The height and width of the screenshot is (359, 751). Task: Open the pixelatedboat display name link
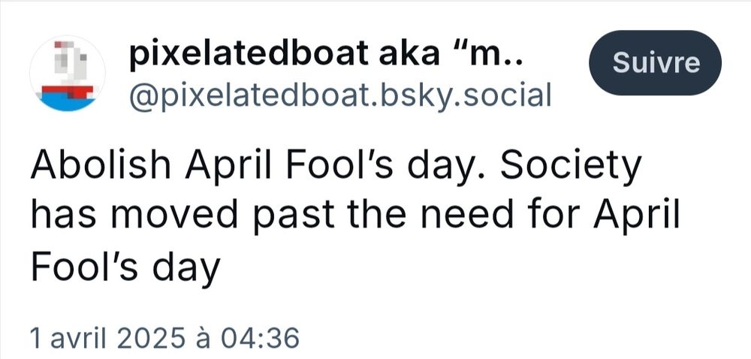[x=327, y=53]
